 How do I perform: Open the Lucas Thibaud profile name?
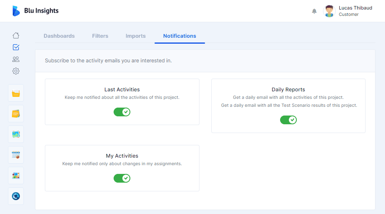(x=355, y=8)
